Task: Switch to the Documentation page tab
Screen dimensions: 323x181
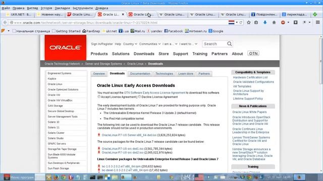Action: coord(140,74)
